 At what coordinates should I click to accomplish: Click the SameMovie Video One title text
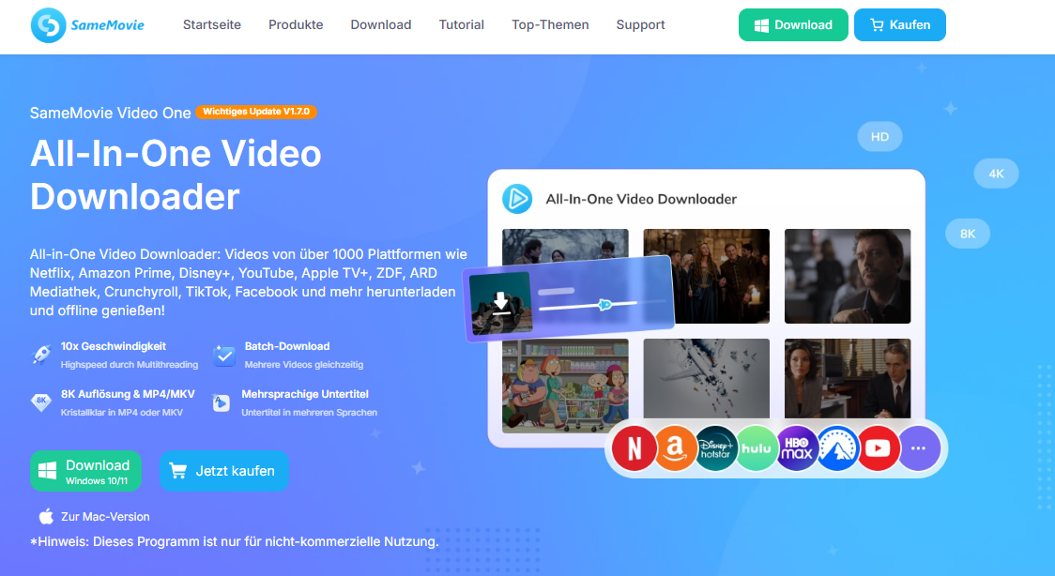point(111,113)
